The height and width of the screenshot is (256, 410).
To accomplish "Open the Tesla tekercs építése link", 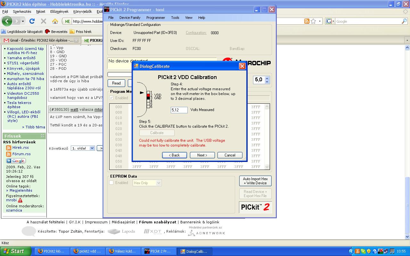I will (x=19, y=105).
